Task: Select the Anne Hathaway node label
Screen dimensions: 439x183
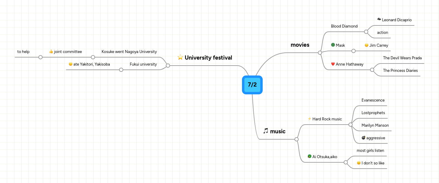Action: pos(350,64)
